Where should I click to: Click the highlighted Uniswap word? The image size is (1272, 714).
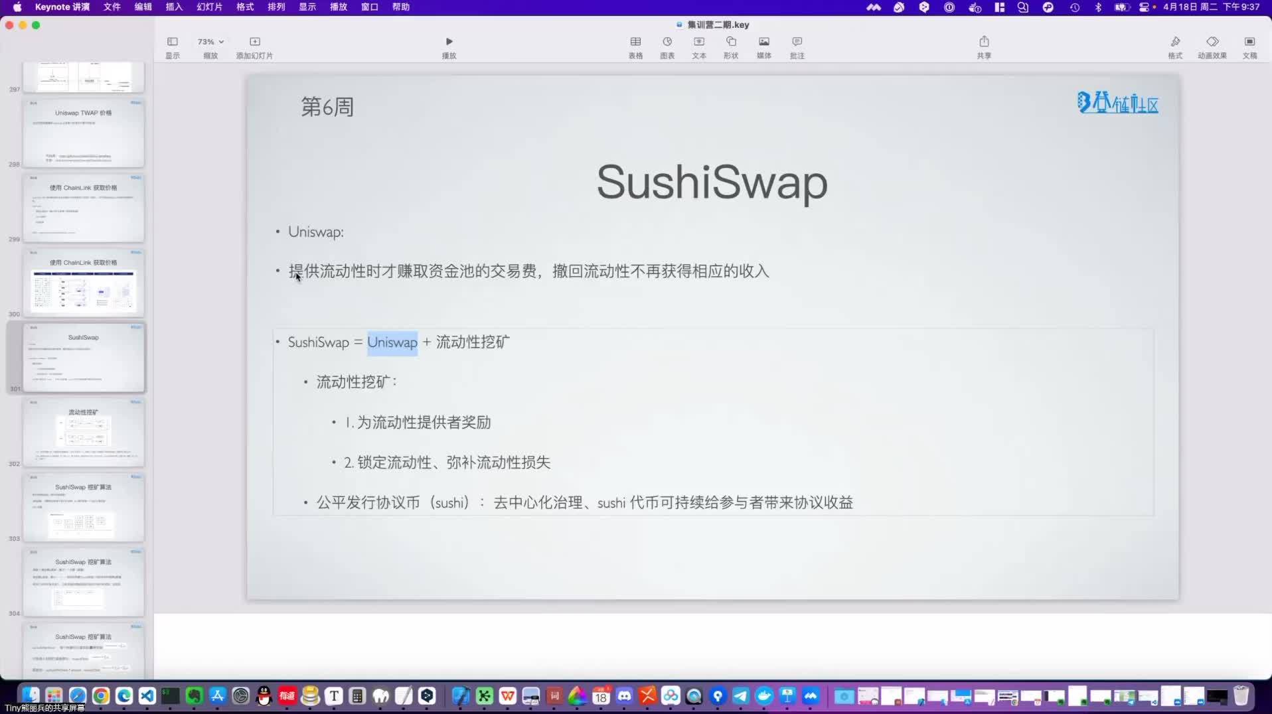[x=392, y=342]
